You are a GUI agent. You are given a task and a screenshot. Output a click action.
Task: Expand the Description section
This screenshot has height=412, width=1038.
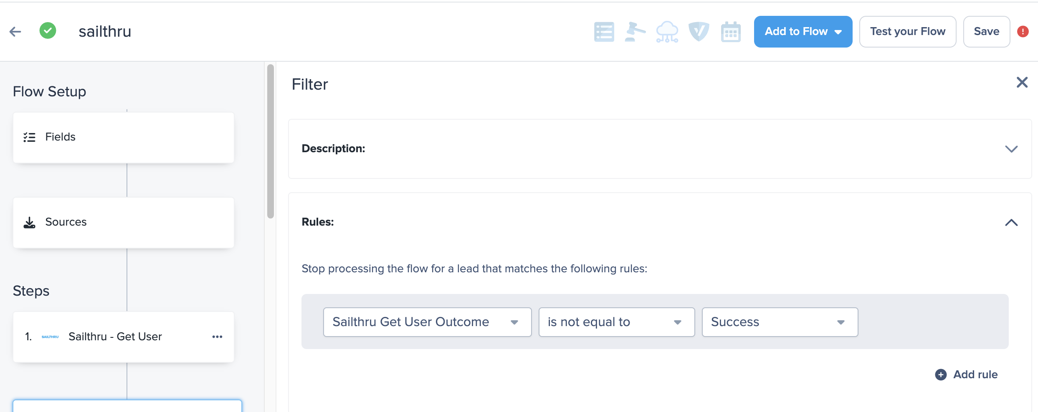pyautogui.click(x=1011, y=149)
